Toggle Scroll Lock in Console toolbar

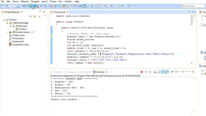click(159, 72)
